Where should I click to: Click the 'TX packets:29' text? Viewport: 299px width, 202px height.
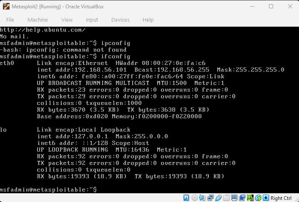(x=61, y=96)
